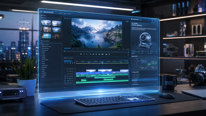Click the icon left of Media Bin close X

[x=59, y=17]
